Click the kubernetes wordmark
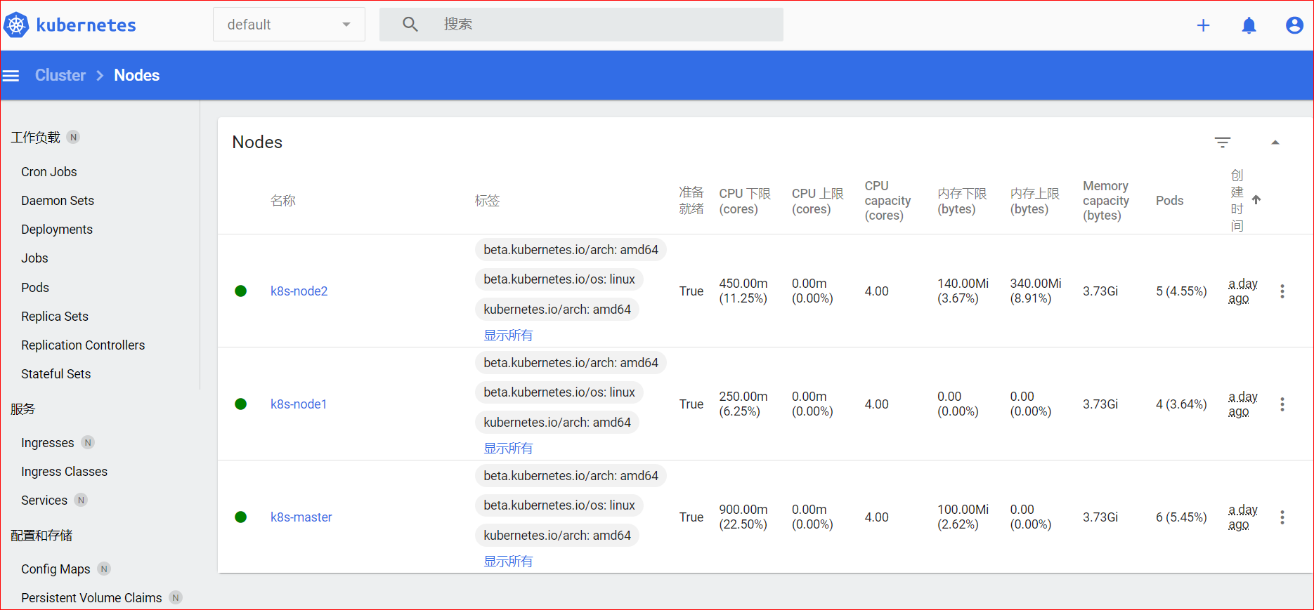The width and height of the screenshot is (1314, 610). point(86,25)
